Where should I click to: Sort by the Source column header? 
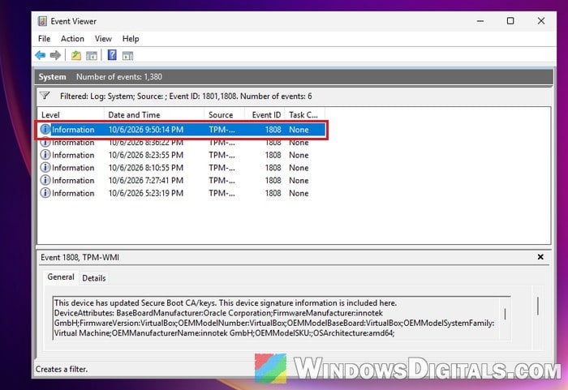pos(225,115)
